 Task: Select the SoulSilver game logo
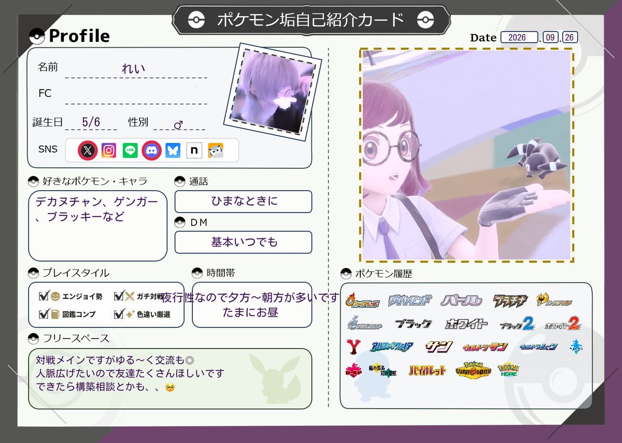pyautogui.click(x=364, y=323)
